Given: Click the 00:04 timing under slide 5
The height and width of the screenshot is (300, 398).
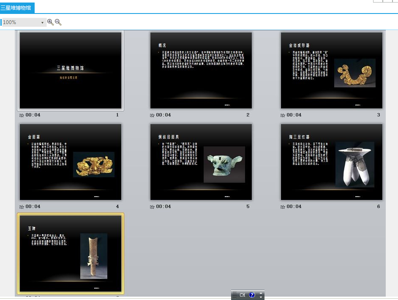Looking at the screenshot, I should coord(164,207).
